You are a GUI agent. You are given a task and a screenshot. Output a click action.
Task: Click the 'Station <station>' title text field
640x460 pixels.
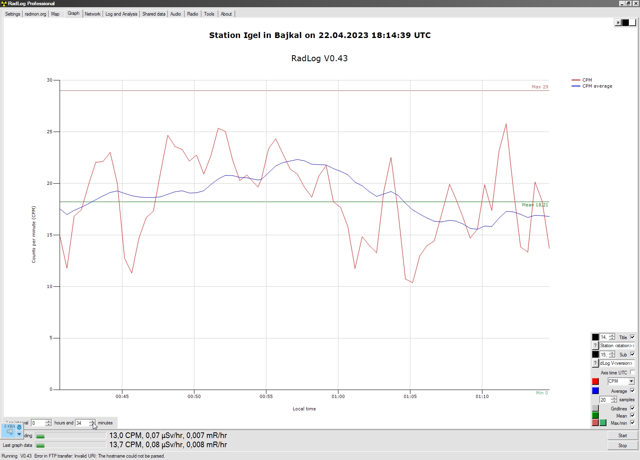pos(617,346)
